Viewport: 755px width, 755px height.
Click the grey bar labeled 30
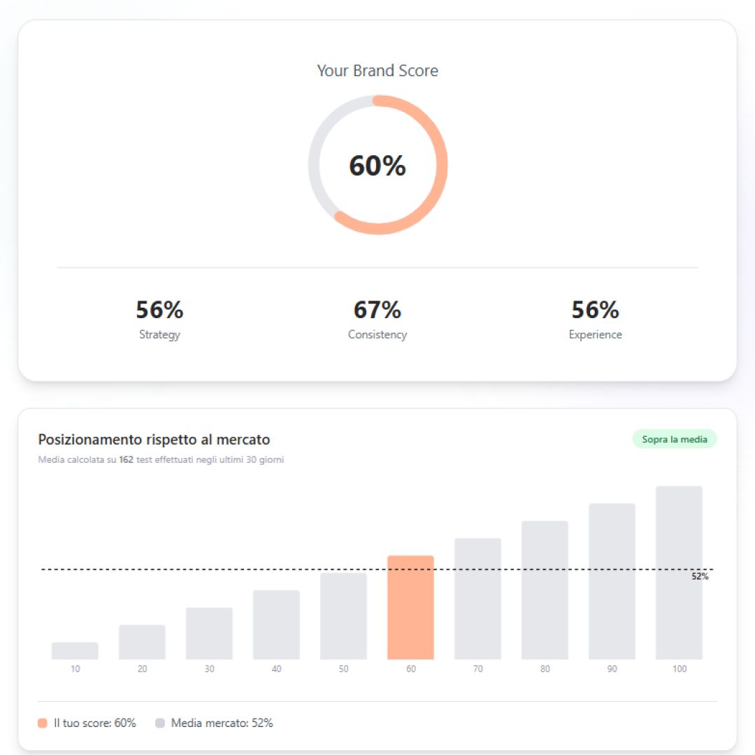(x=209, y=633)
